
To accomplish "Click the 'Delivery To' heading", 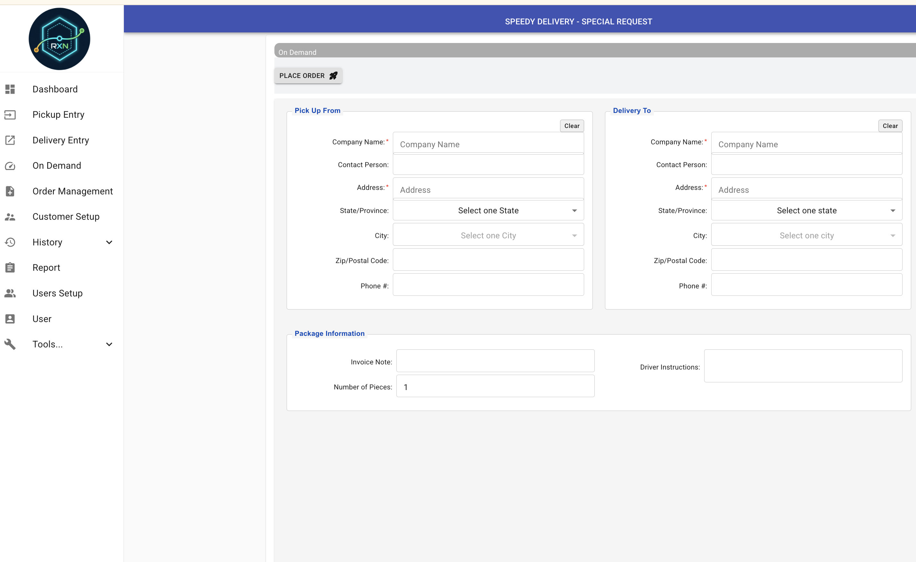I will click(x=632, y=110).
